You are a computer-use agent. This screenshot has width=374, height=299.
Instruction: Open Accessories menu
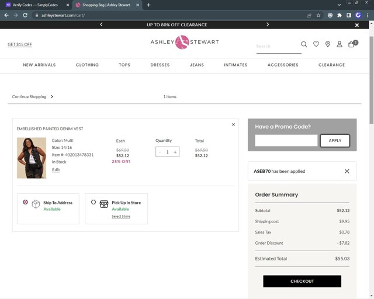coord(283,65)
